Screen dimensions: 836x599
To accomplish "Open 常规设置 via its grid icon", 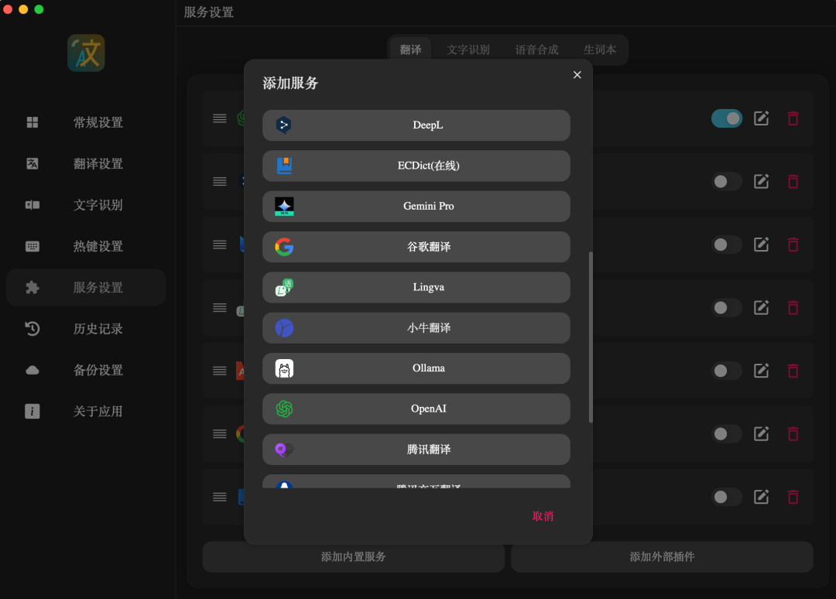I will click(33, 122).
